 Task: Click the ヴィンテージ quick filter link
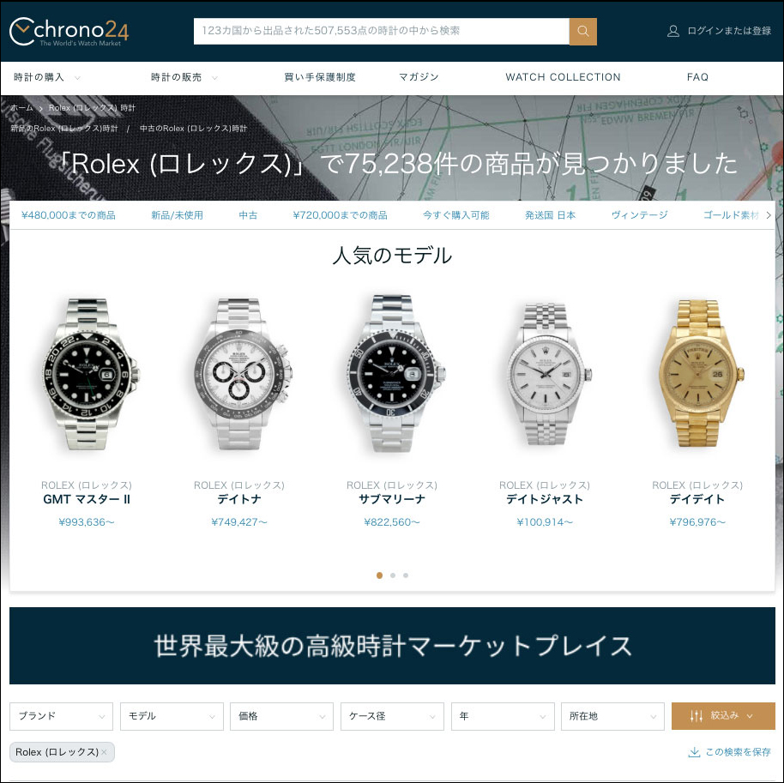tap(640, 215)
